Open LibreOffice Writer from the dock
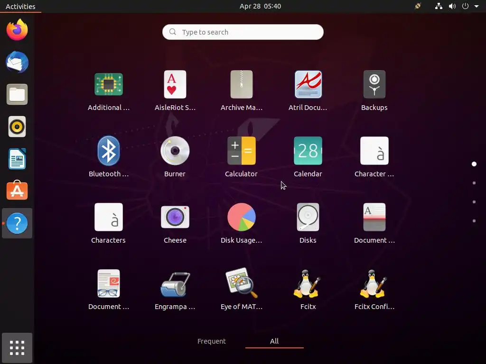Image resolution: width=486 pixels, height=364 pixels. [17, 159]
